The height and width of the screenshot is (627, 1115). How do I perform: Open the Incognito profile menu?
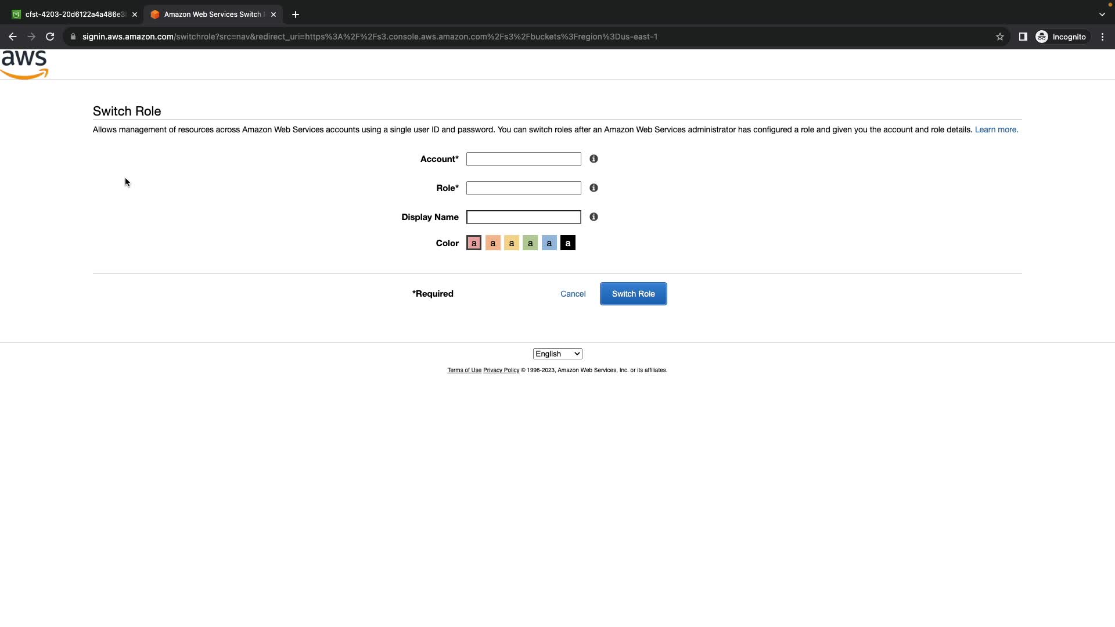[1061, 37]
